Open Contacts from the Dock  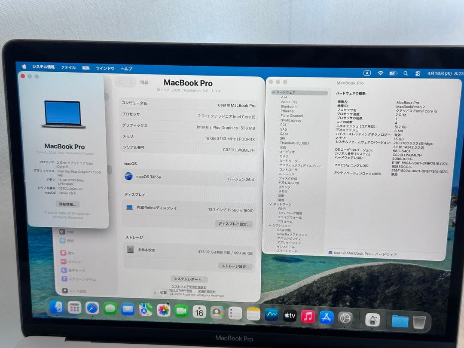click(x=217, y=312)
